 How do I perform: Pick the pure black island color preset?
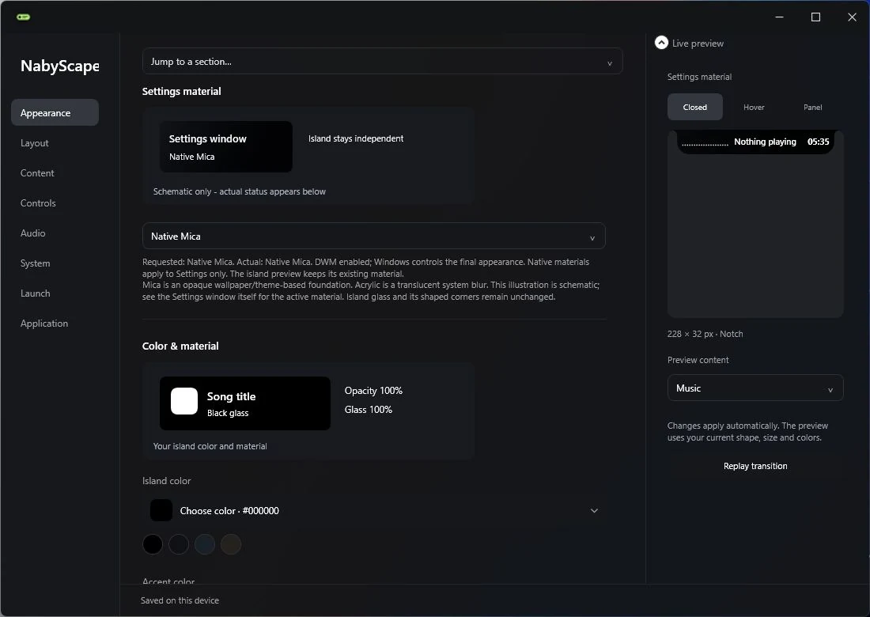[x=153, y=544]
